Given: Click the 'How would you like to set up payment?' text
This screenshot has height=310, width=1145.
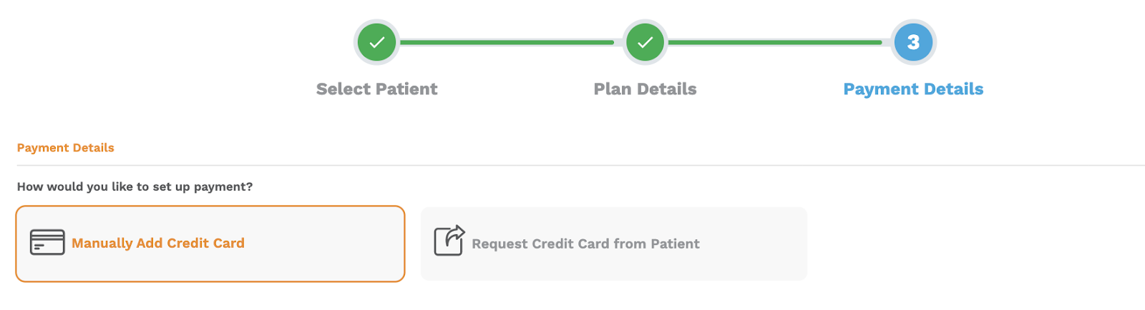Looking at the screenshot, I should (x=135, y=186).
